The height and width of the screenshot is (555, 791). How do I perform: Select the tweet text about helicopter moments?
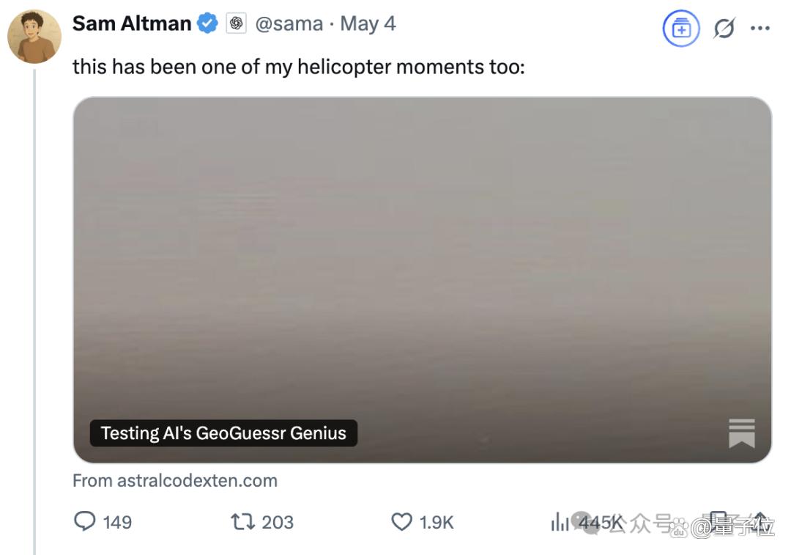299,67
